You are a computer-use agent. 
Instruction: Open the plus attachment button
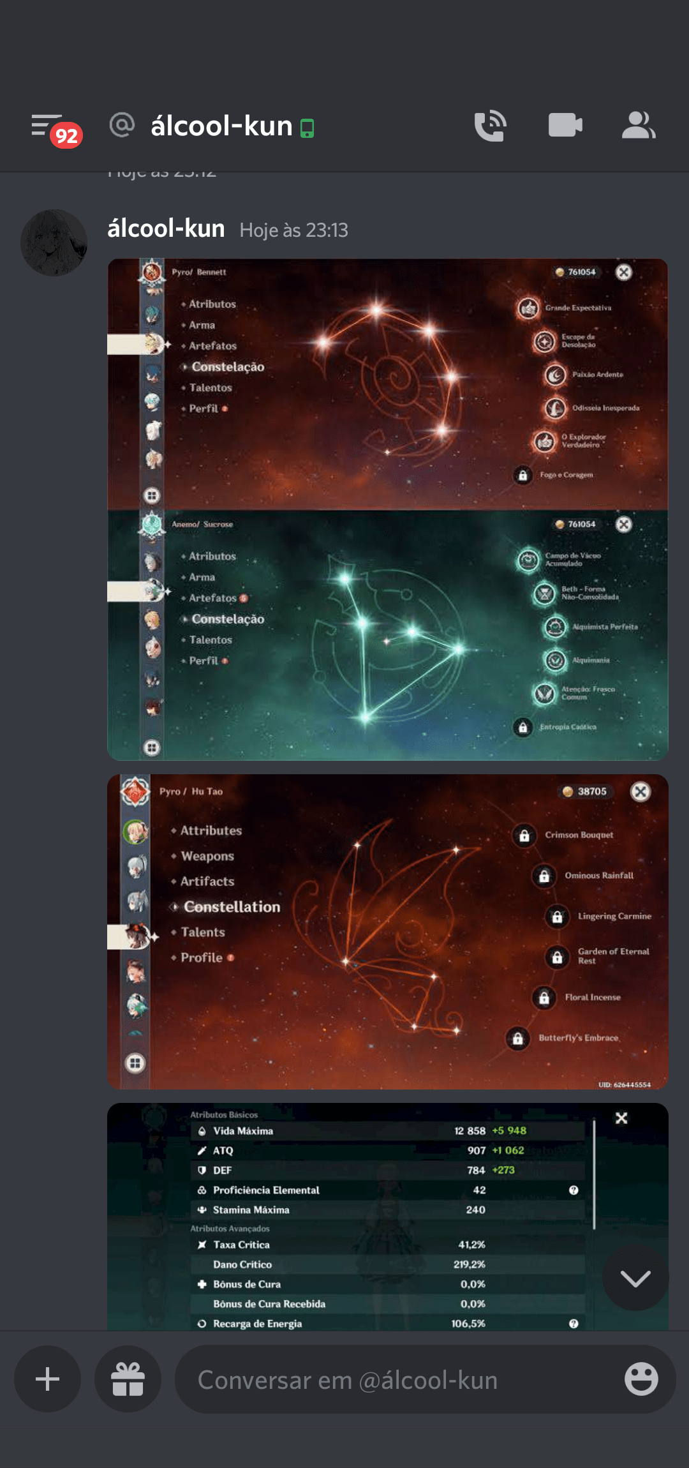[48, 1379]
